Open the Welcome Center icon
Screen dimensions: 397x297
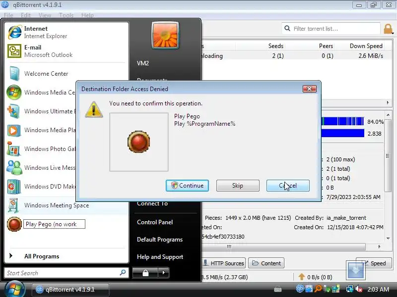(14, 73)
